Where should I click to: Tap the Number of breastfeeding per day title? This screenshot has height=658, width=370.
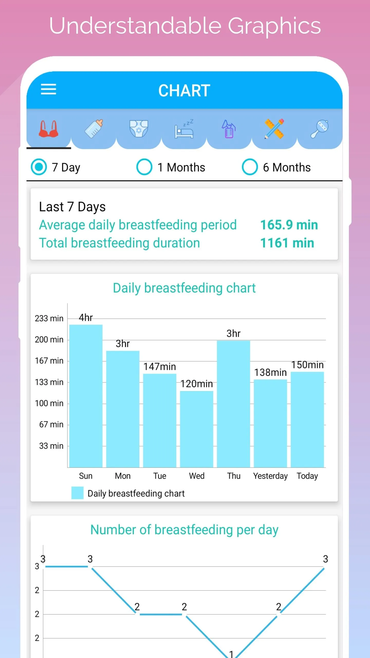pos(184,530)
